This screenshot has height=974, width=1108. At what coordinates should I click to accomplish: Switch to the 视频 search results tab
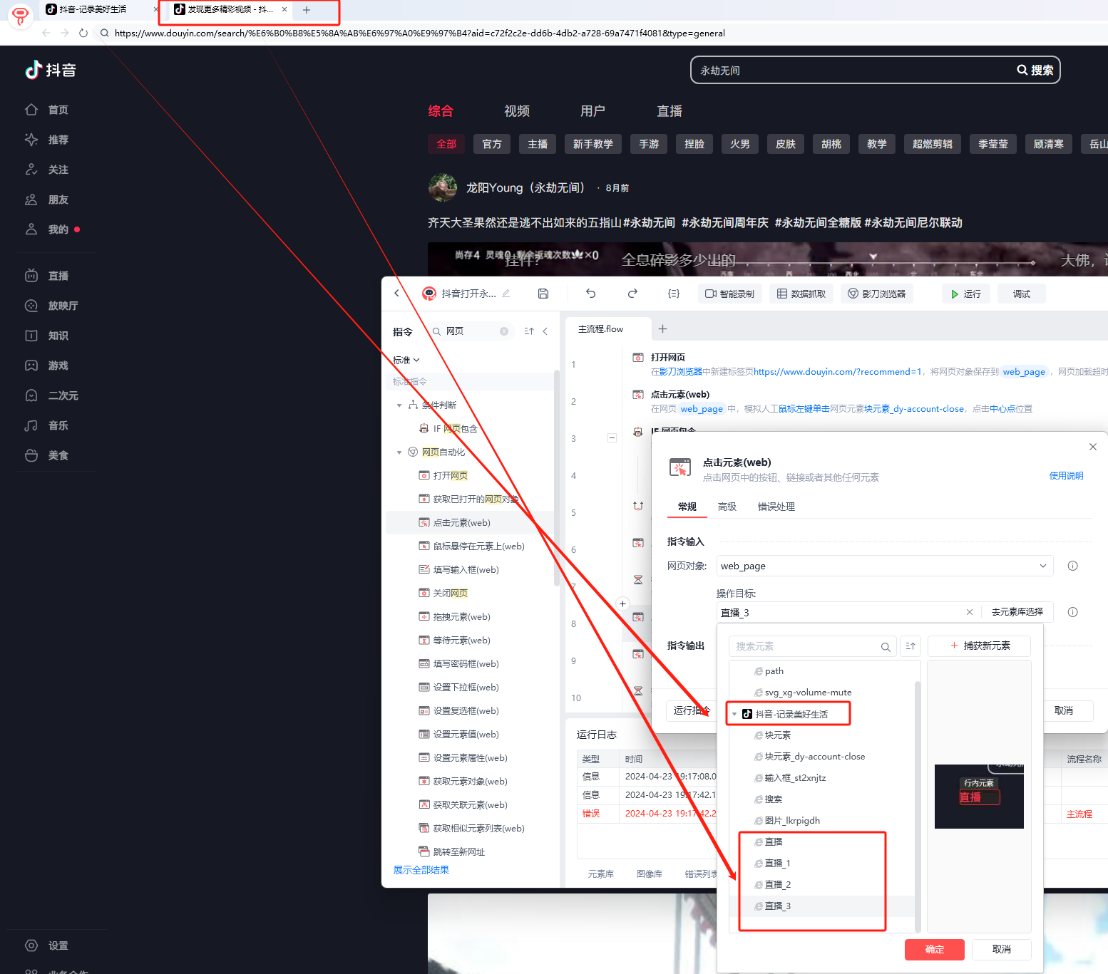click(517, 111)
